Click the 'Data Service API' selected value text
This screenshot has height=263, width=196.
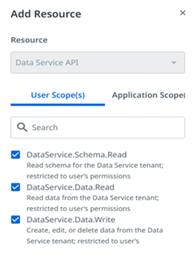point(47,63)
